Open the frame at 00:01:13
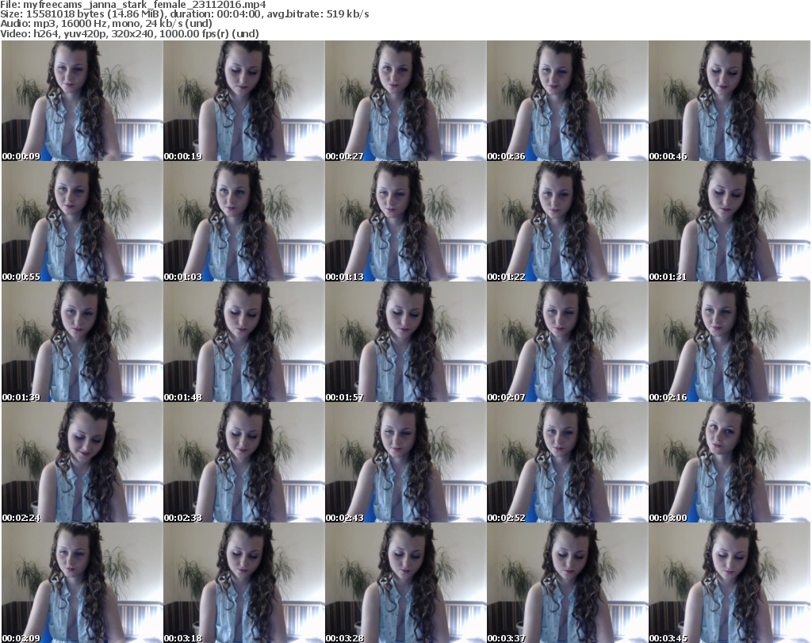The height and width of the screenshot is (643, 812). click(x=405, y=221)
